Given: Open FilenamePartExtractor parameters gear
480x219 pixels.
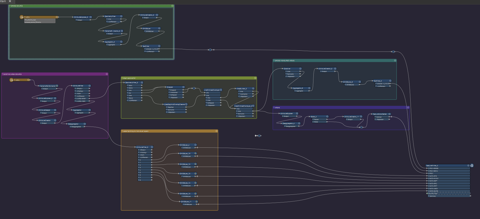Looking at the screenshot, I should pyautogui.click(x=57, y=86).
